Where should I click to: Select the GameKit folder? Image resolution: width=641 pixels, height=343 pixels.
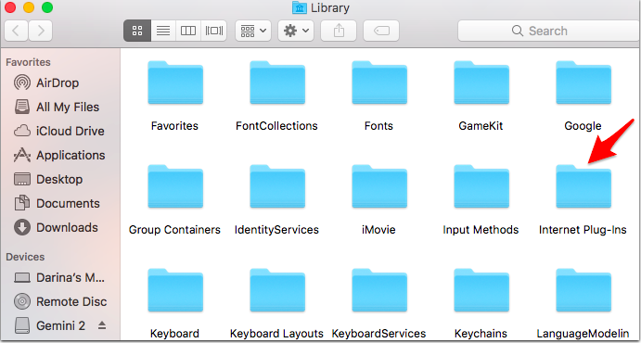point(481,83)
